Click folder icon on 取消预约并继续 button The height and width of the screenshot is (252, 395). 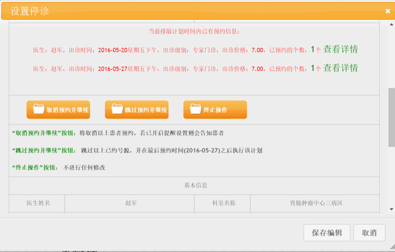39,109
